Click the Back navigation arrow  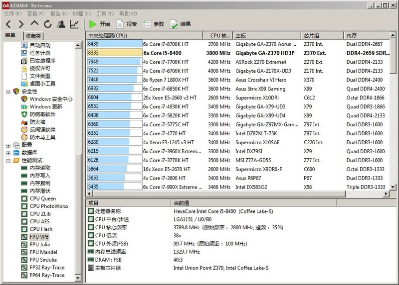pos(8,24)
